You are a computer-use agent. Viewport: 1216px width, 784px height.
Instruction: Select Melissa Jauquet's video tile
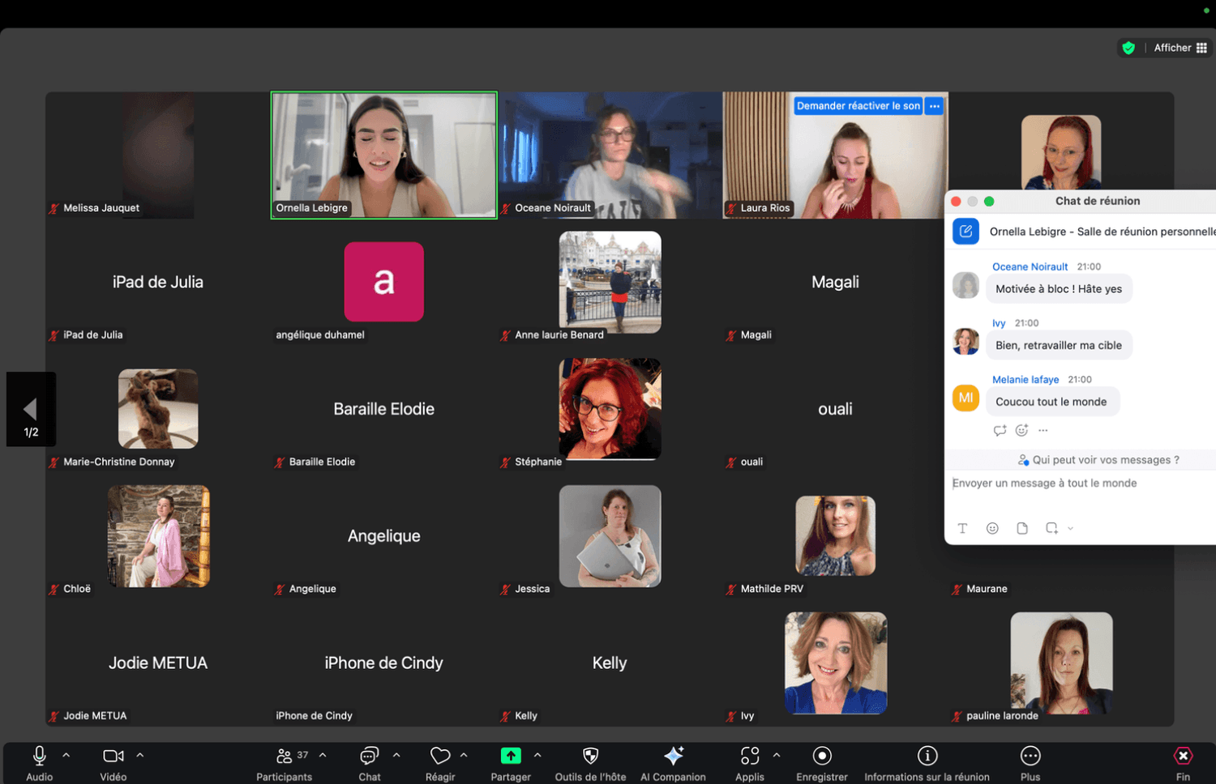158,155
